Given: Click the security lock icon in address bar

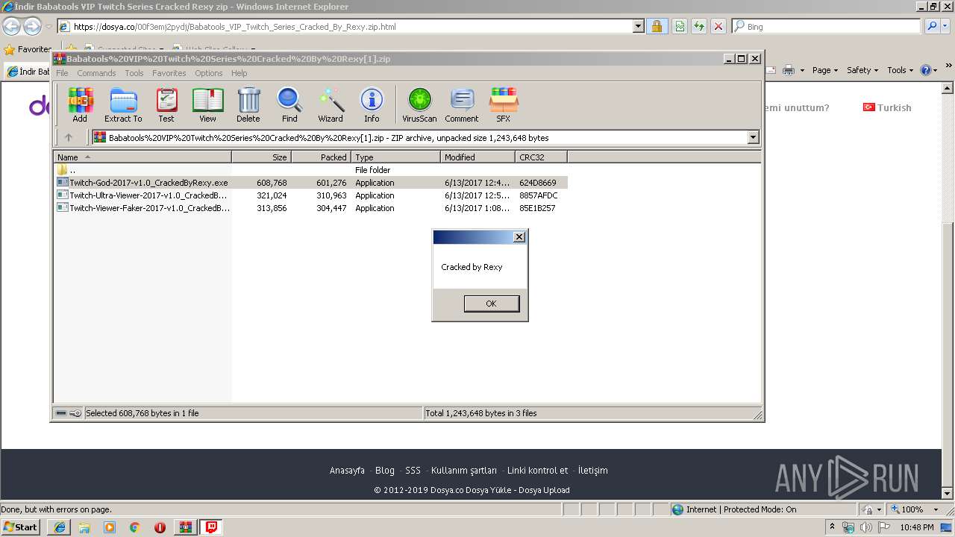Looking at the screenshot, I should pyautogui.click(x=657, y=27).
